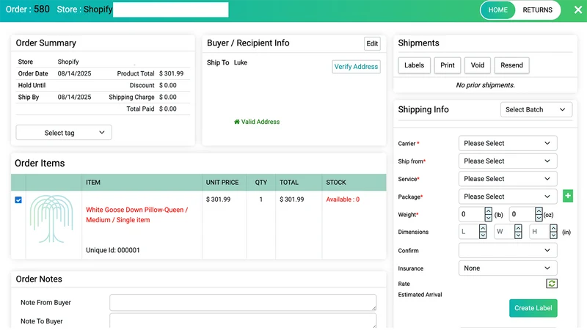Refresh the shipping rate icon
The height and width of the screenshot is (330, 587).
pyautogui.click(x=552, y=284)
